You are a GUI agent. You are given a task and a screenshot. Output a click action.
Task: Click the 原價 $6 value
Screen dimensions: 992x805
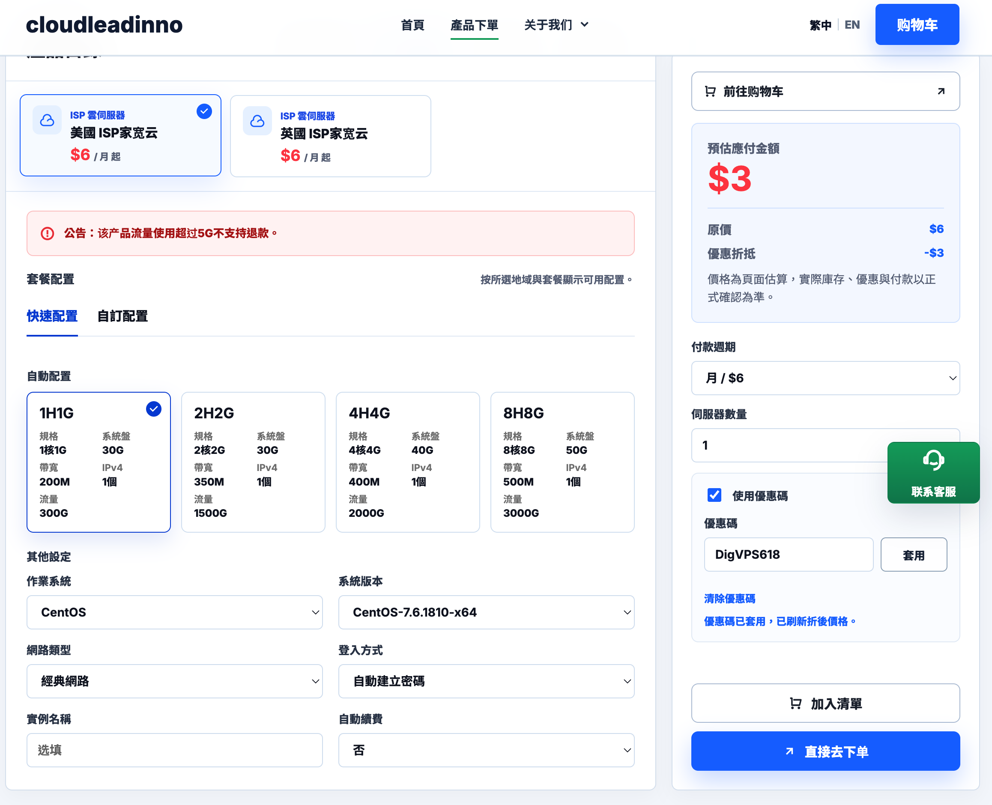pyautogui.click(x=936, y=229)
